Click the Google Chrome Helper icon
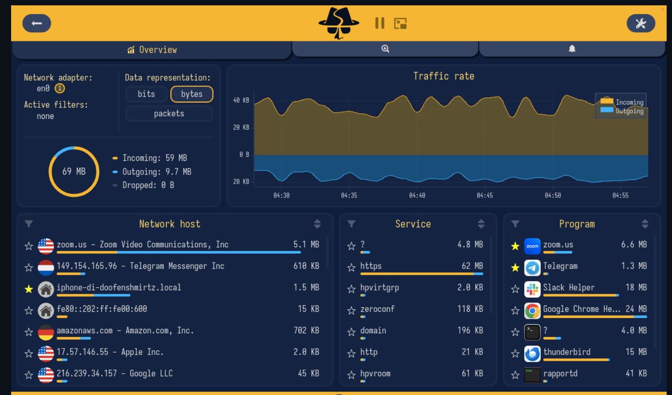 (532, 311)
